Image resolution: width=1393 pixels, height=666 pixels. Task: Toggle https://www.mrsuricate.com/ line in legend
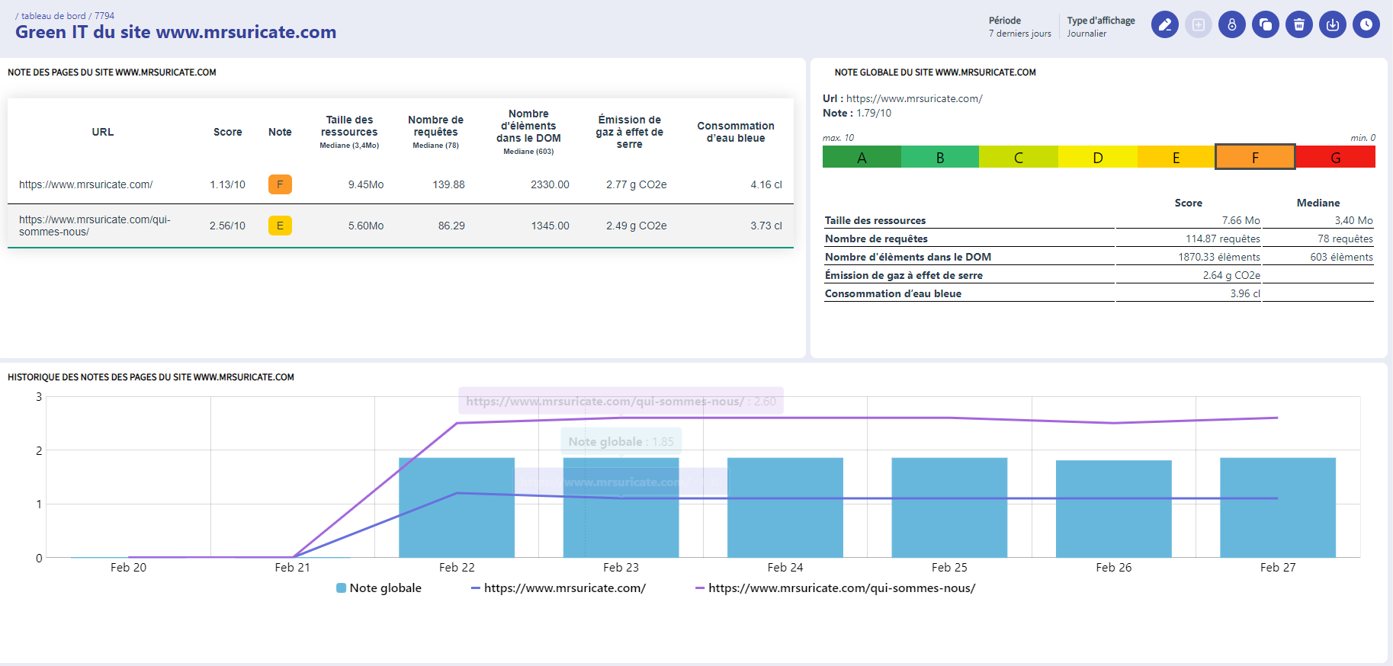[558, 588]
